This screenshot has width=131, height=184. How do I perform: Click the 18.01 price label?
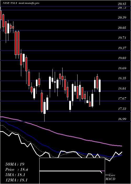(x=122, y=88)
